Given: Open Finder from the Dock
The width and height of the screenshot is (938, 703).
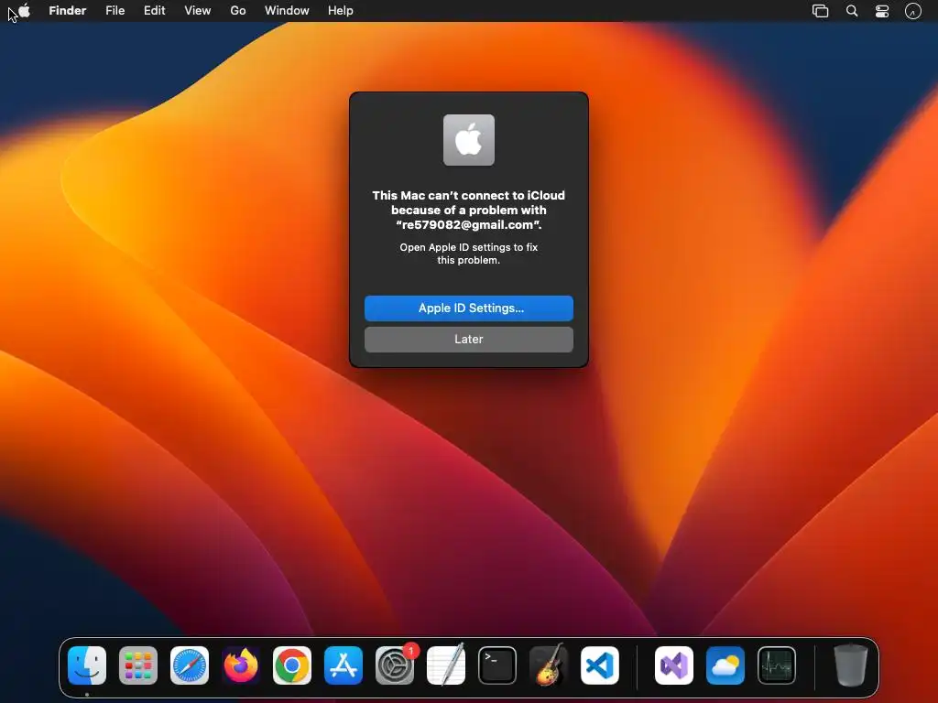Looking at the screenshot, I should pyautogui.click(x=87, y=665).
